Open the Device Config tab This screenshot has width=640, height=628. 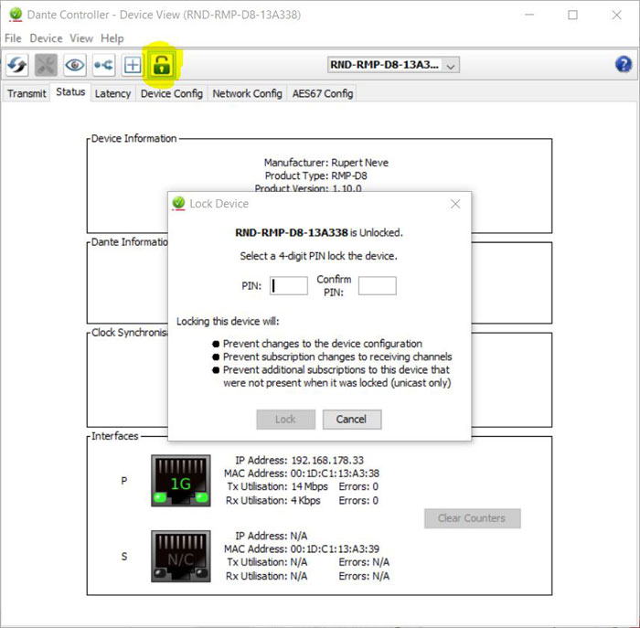[171, 93]
